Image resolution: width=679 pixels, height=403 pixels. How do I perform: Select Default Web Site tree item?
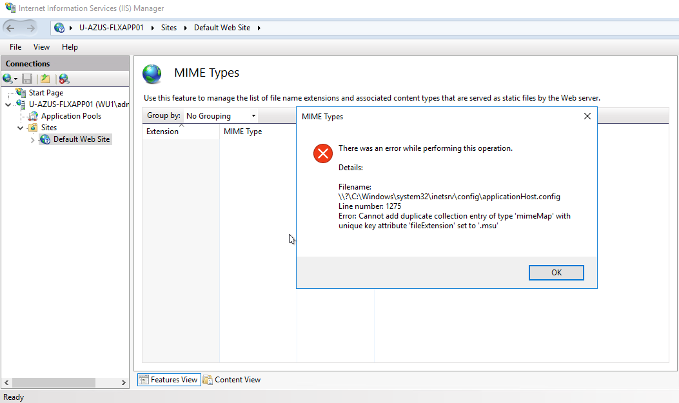click(81, 139)
